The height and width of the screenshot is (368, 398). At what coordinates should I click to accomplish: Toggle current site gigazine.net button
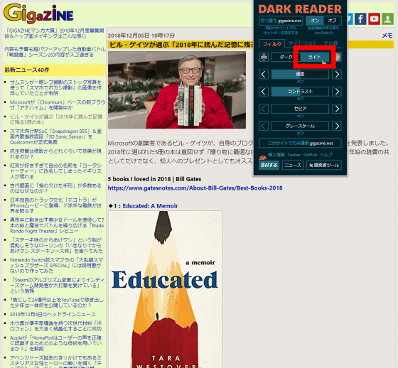coord(281,21)
